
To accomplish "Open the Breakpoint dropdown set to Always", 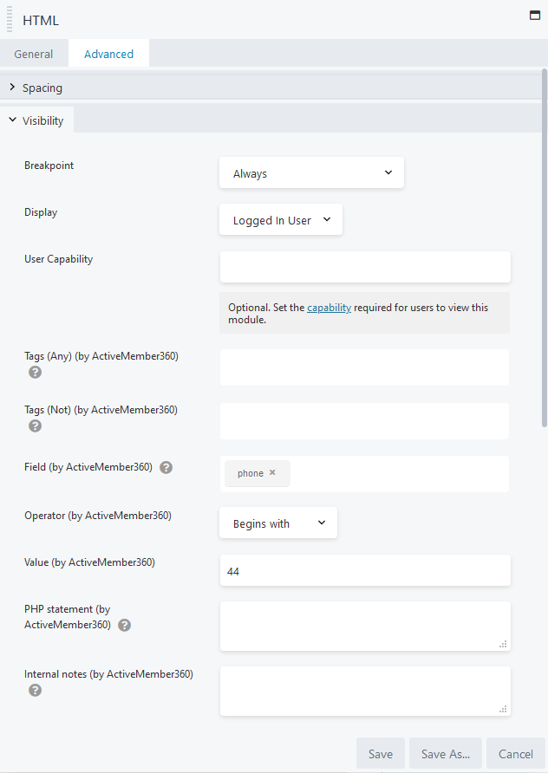I will coord(311,172).
